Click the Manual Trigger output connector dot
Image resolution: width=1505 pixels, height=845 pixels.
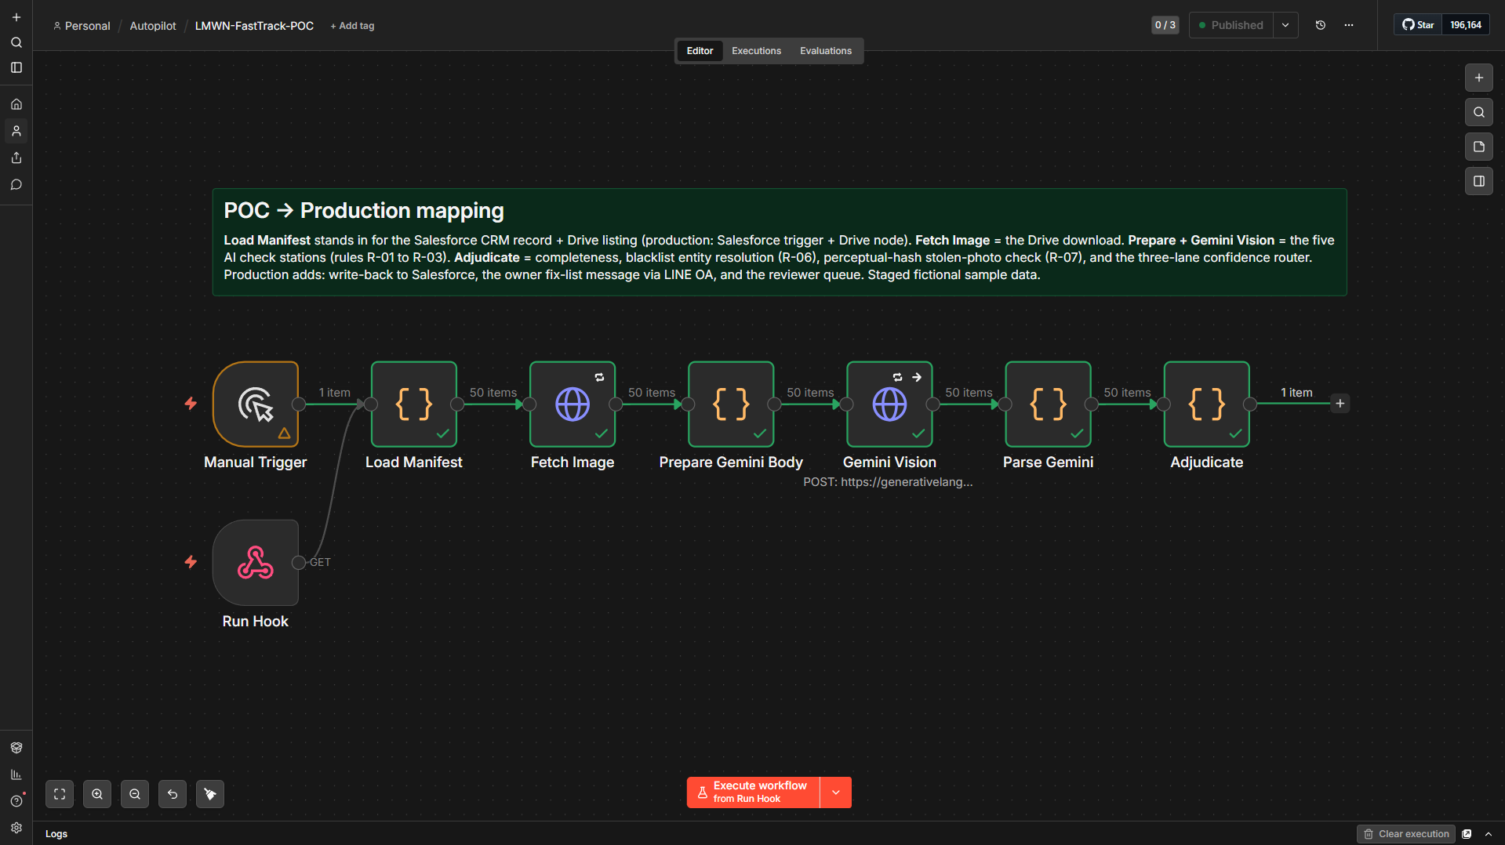click(x=299, y=404)
